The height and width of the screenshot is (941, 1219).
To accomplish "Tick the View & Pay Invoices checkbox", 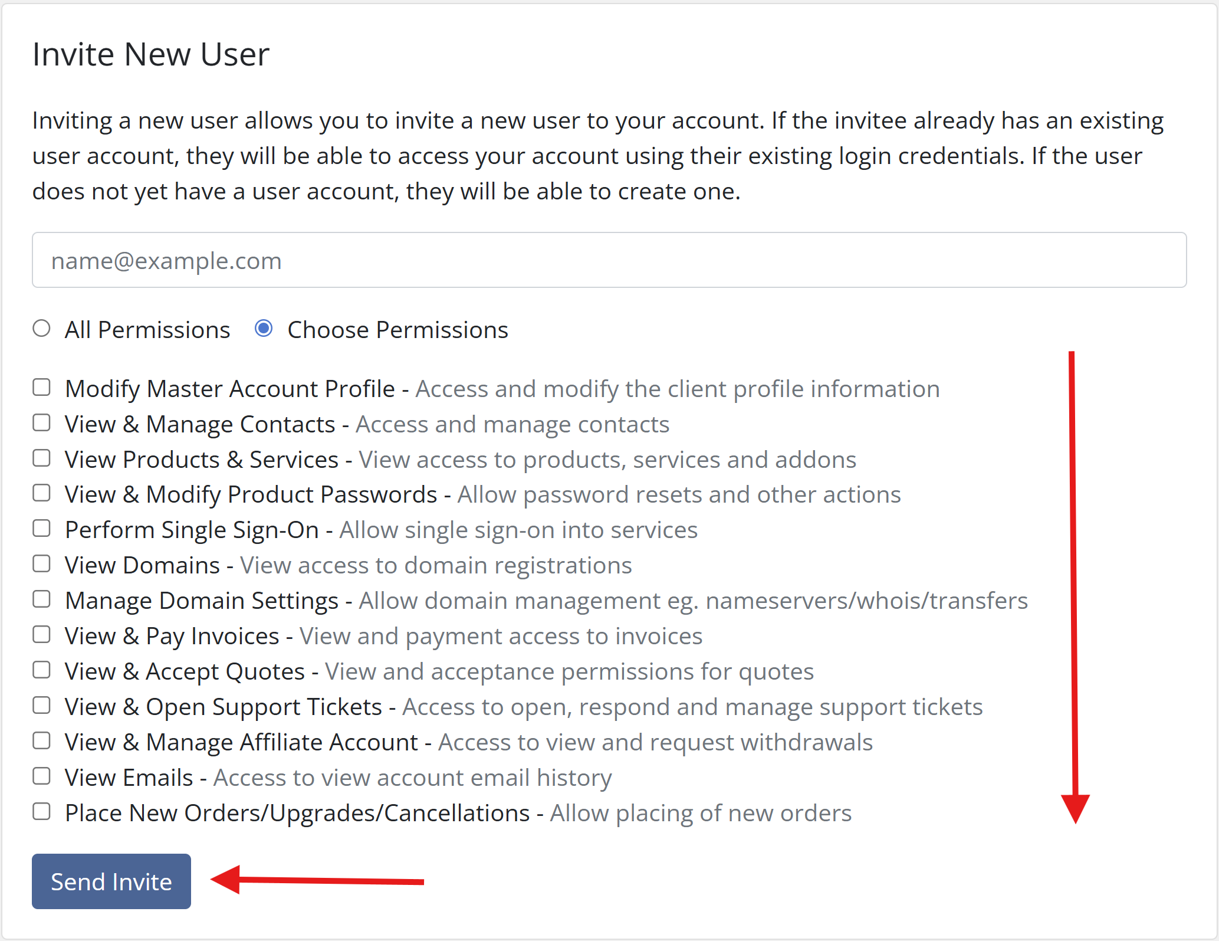I will click(x=41, y=635).
